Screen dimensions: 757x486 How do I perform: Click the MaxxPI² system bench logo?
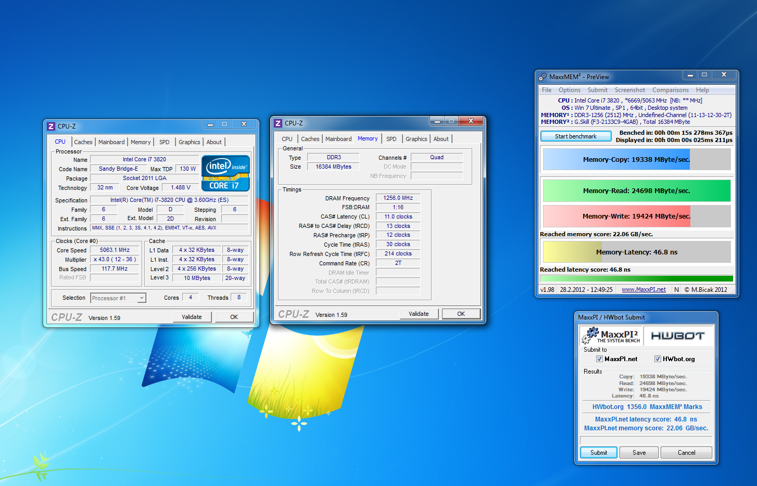611,336
